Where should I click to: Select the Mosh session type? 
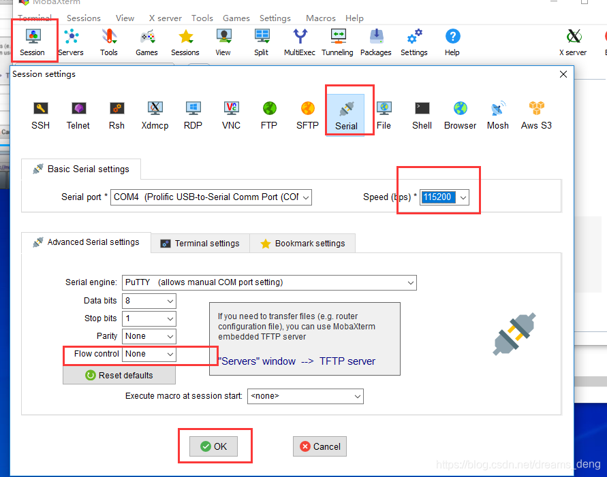pos(498,116)
